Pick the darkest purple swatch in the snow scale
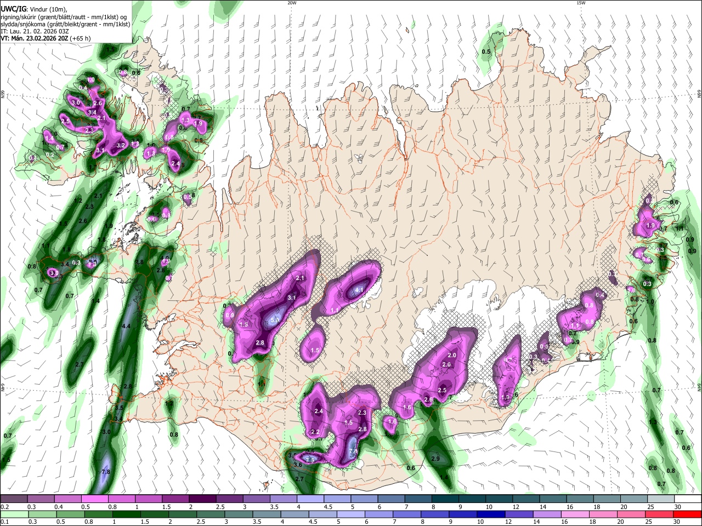The image size is (702, 526). click(202, 499)
